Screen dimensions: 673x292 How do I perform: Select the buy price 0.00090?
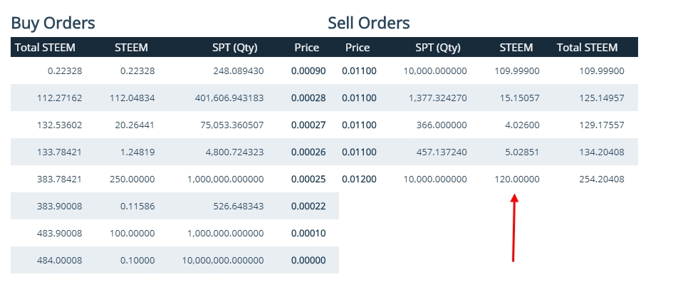tap(308, 71)
